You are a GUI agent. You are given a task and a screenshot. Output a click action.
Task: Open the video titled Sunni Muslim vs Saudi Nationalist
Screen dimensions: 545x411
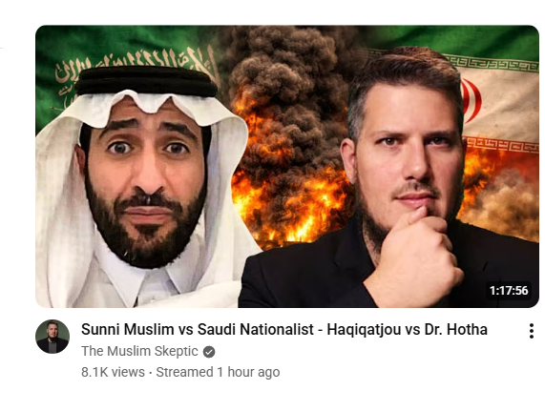point(284,329)
